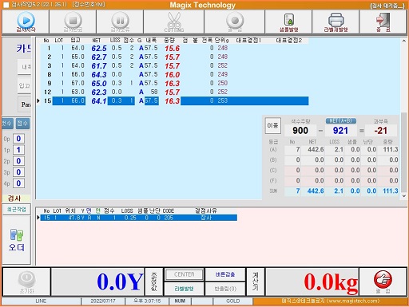Select the 최근작업 tab

(x=17, y=209)
